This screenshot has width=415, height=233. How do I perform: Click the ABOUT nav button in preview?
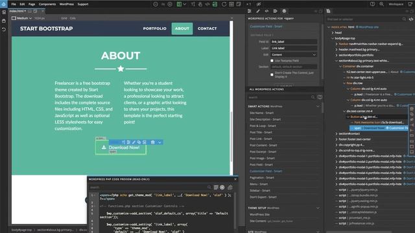(182, 28)
